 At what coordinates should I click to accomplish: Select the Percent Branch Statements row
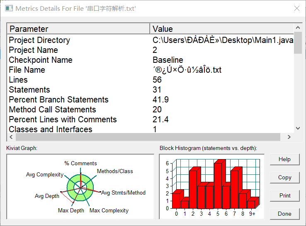pos(150,100)
